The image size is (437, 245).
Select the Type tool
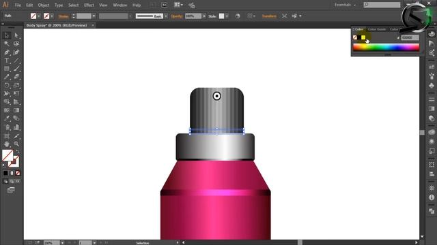click(7, 61)
